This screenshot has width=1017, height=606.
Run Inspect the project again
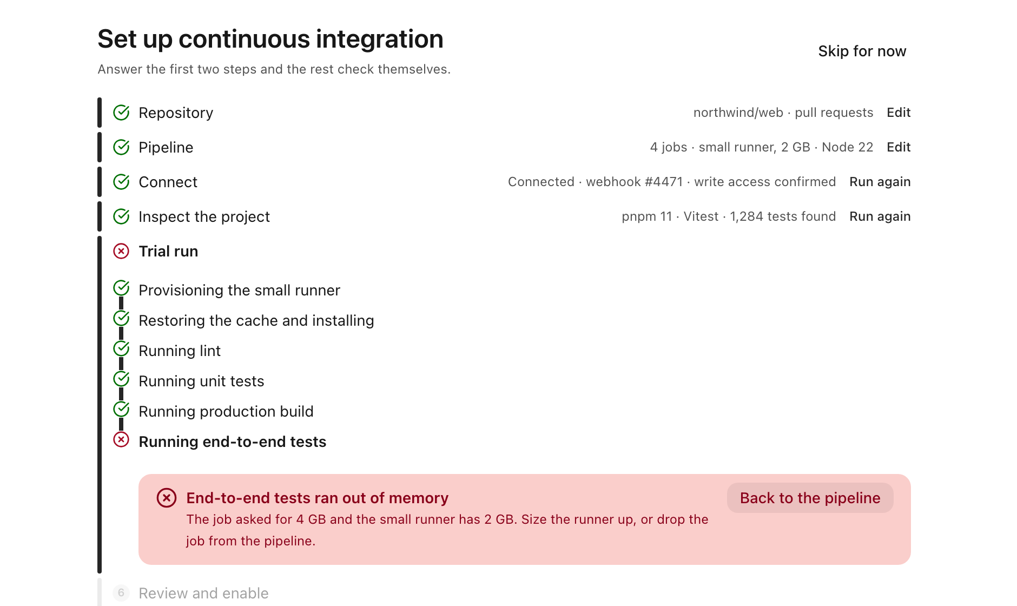(x=880, y=216)
